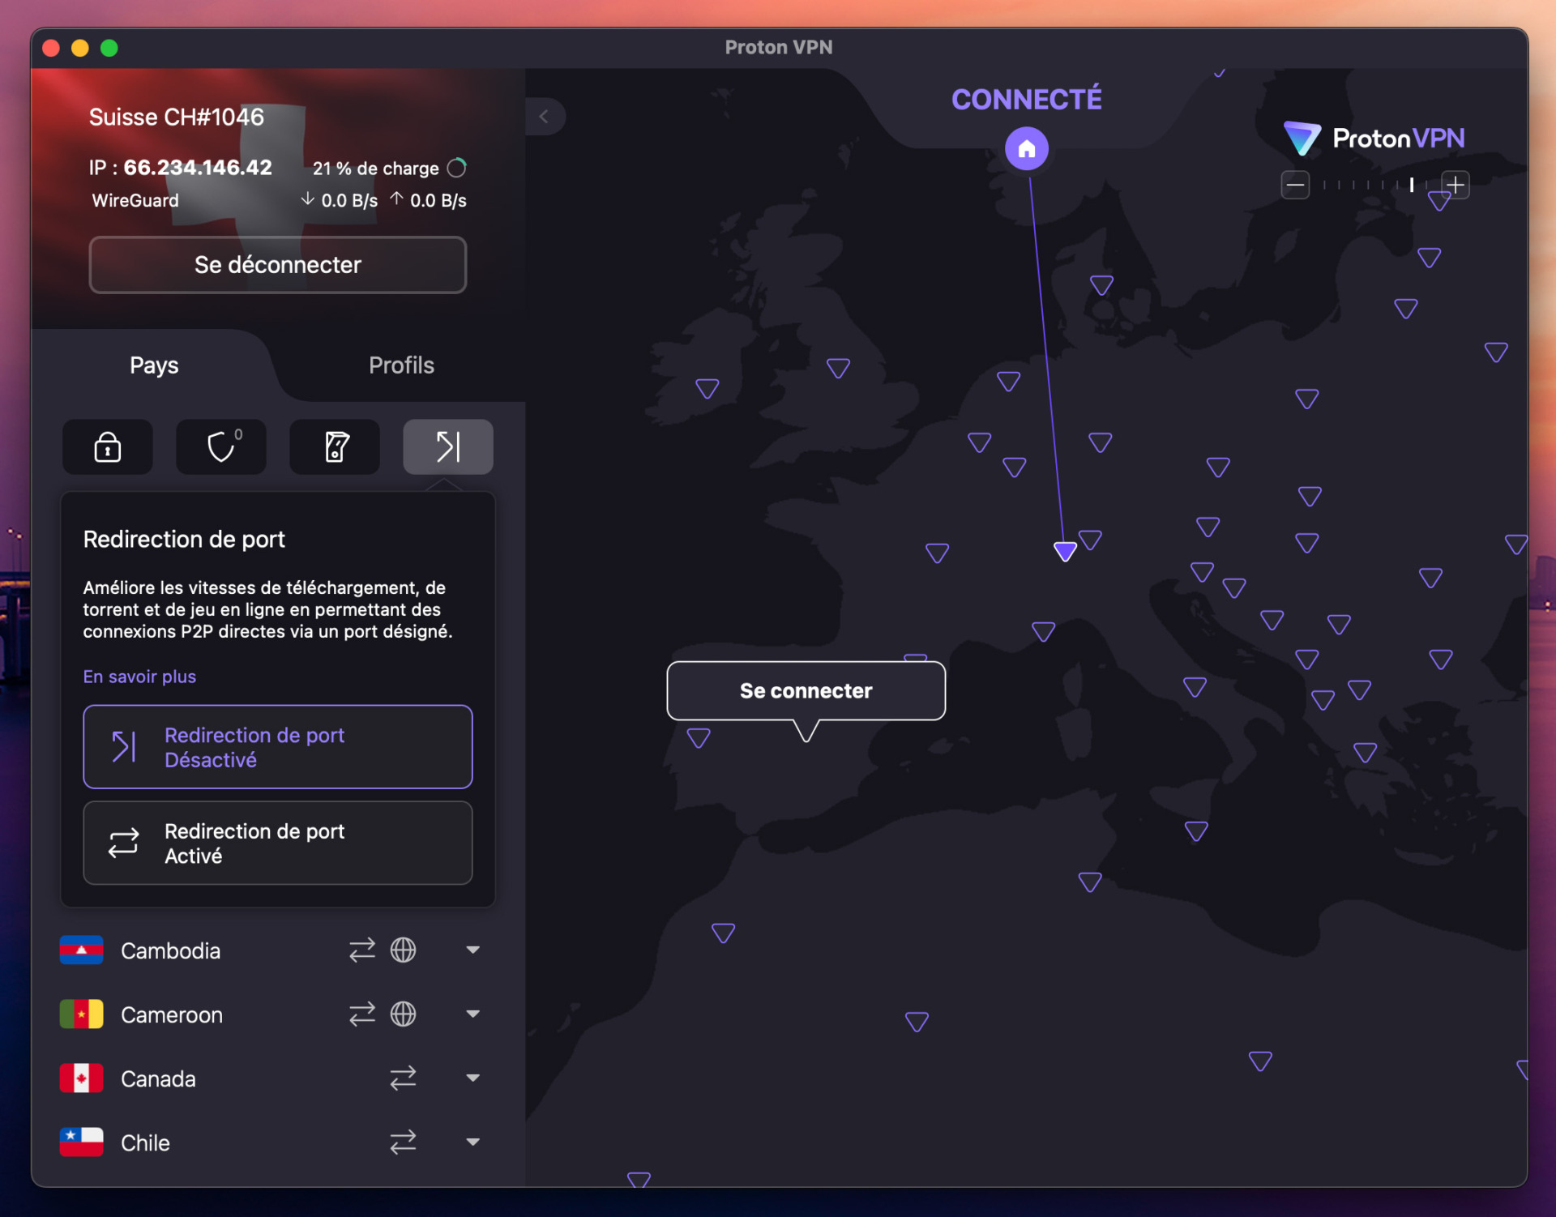Open the En savoir plus link
The height and width of the screenshot is (1217, 1556).
pos(139,677)
